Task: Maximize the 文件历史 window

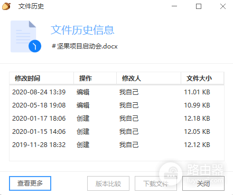Action: tap(199, 6)
